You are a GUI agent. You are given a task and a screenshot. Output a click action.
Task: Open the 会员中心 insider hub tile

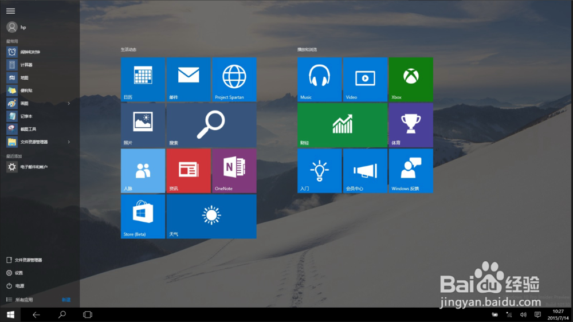pos(365,171)
